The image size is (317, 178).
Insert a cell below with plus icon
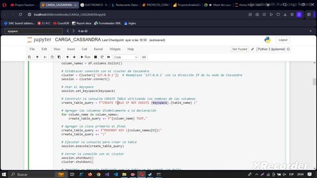click(x=37, y=57)
